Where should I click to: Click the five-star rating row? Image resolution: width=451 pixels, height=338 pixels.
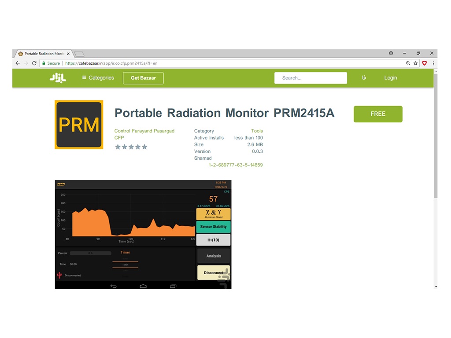pyautogui.click(x=131, y=147)
